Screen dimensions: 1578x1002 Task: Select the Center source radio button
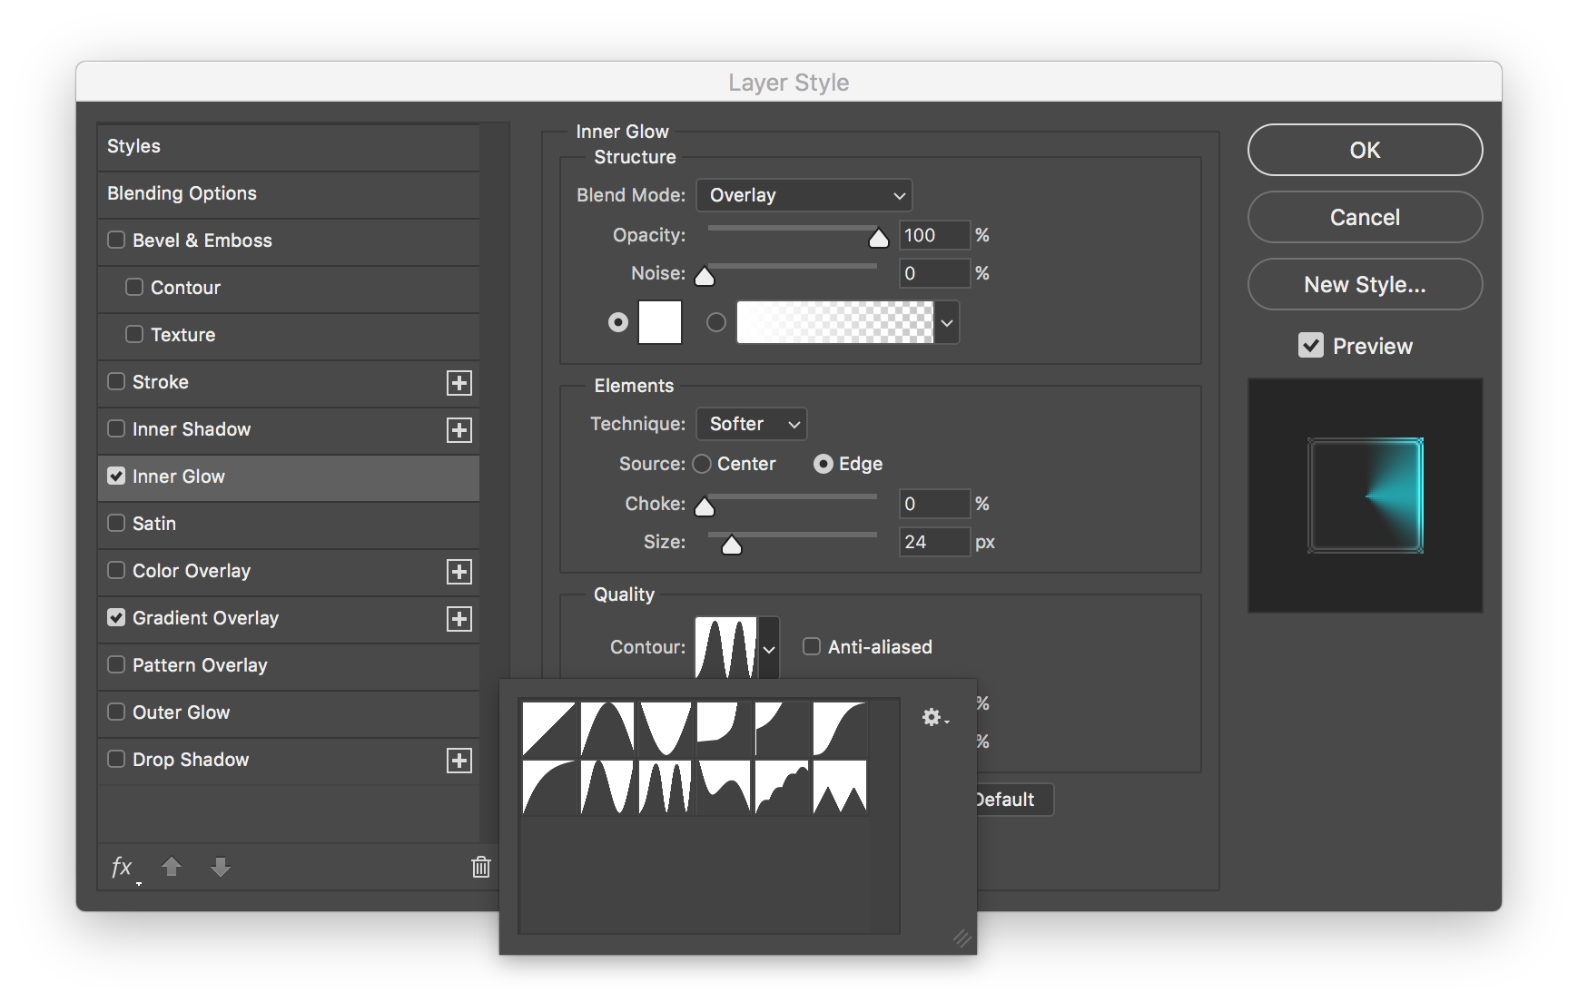click(701, 464)
